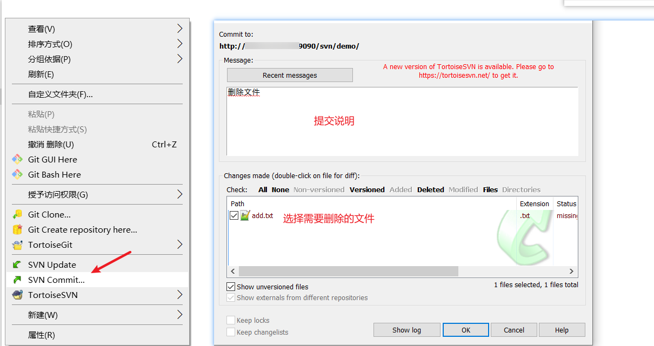The image size is (654, 346).
Task: Click the All check filter
Action: tap(263, 189)
